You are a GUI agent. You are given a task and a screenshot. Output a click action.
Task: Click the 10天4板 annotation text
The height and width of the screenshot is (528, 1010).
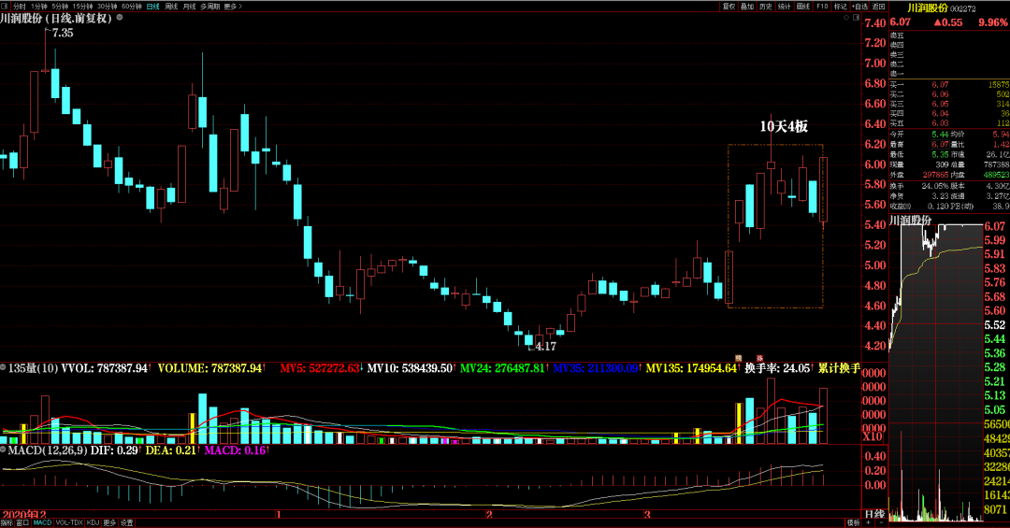click(x=784, y=126)
